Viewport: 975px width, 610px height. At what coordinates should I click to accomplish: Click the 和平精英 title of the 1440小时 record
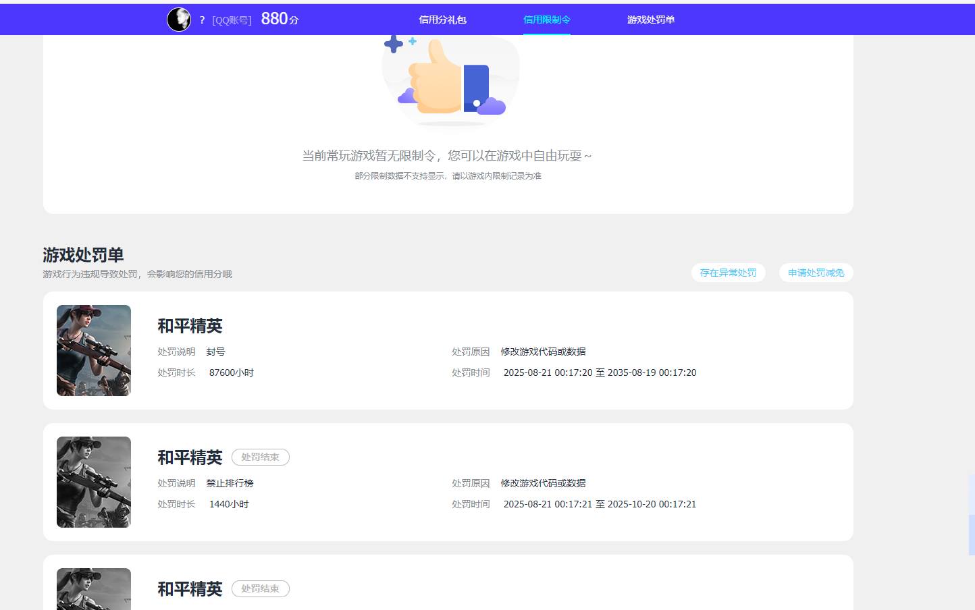(190, 457)
